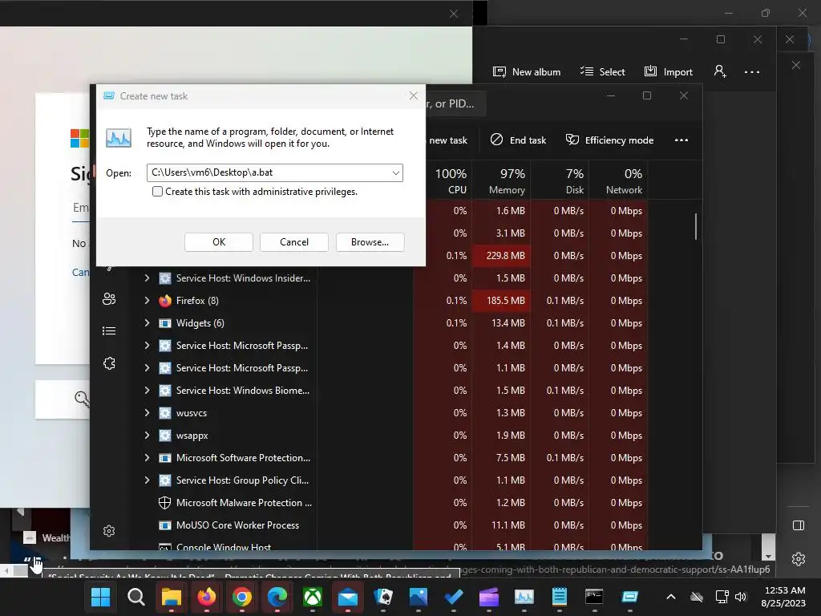Viewport: 821px width, 616px height.
Task: Open the Details page in Task Manager sidebar
Action: [x=109, y=331]
